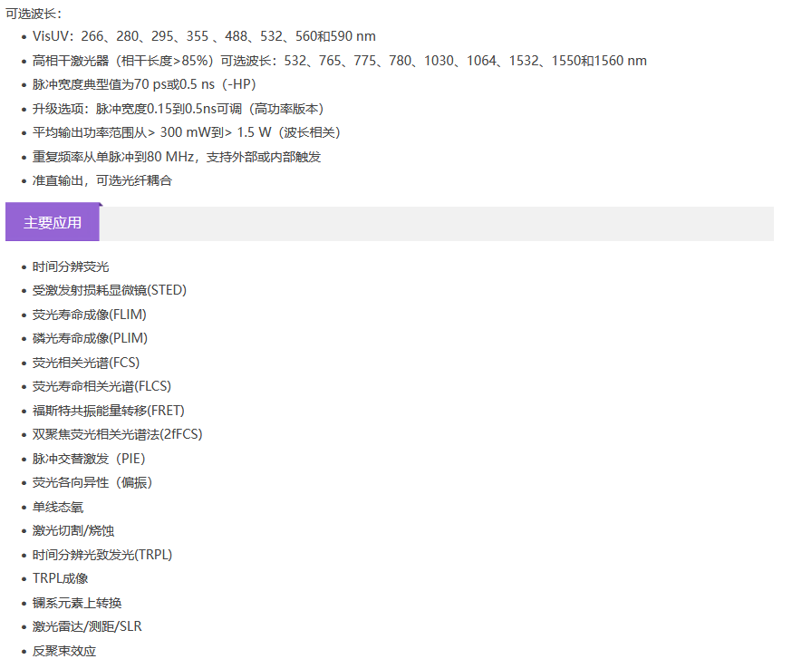Click 双聚焦荧光相关光谱法(2fFCS) entry
This screenshot has height=659, width=792.
[118, 434]
